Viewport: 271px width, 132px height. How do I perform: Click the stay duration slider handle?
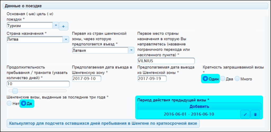15,91
